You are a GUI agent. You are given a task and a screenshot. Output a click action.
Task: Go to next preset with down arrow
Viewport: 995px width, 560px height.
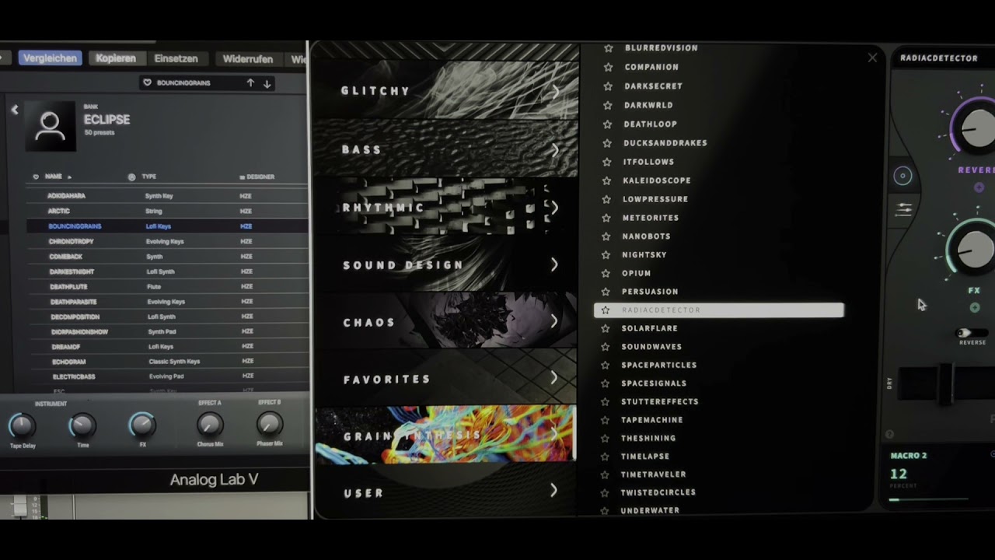[x=267, y=83]
